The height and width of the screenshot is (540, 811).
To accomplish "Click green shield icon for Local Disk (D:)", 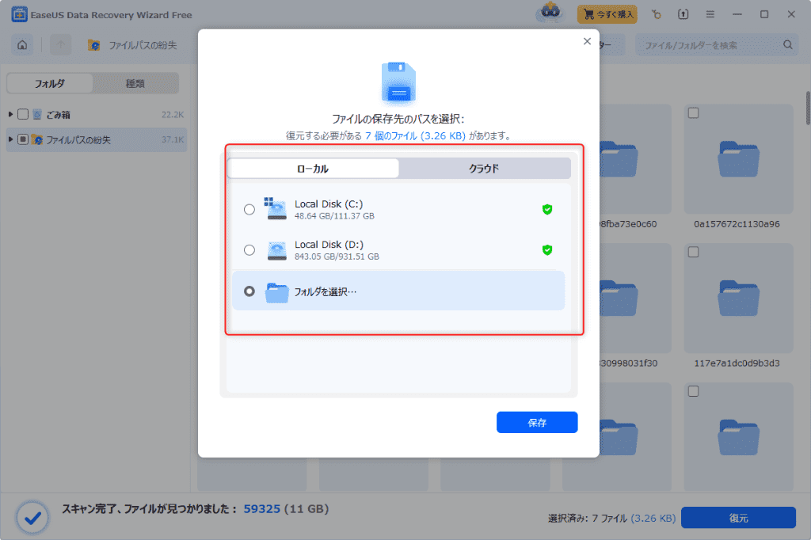I will 547,250.
